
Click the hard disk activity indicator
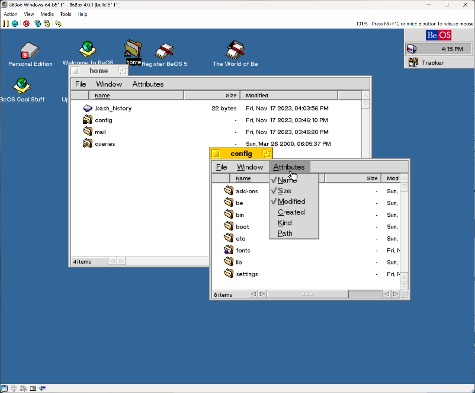(x=33, y=388)
